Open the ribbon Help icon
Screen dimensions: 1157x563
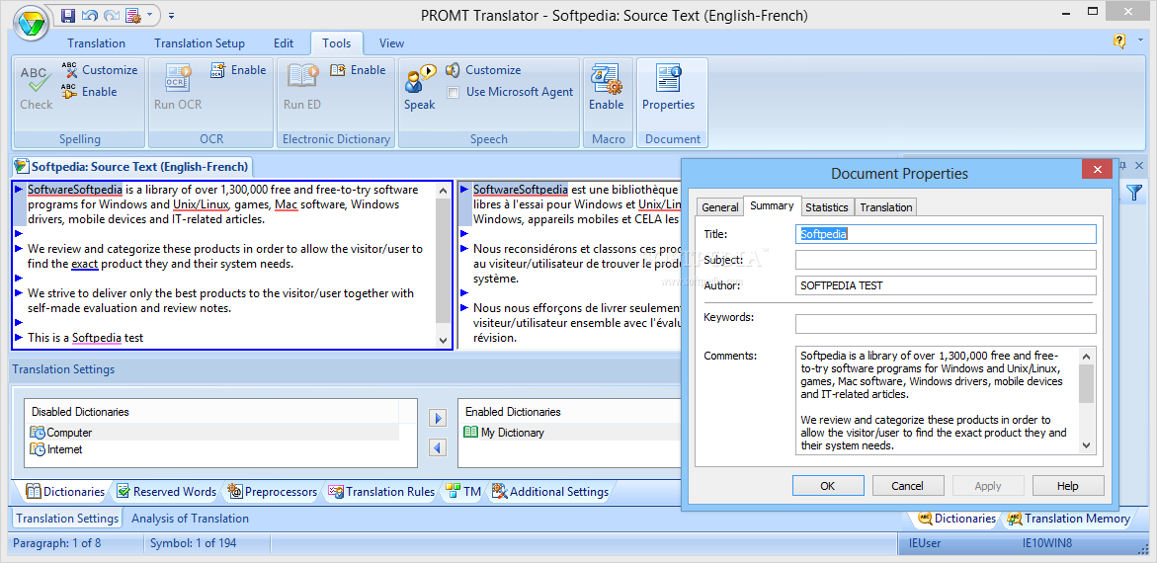pos(1118,41)
